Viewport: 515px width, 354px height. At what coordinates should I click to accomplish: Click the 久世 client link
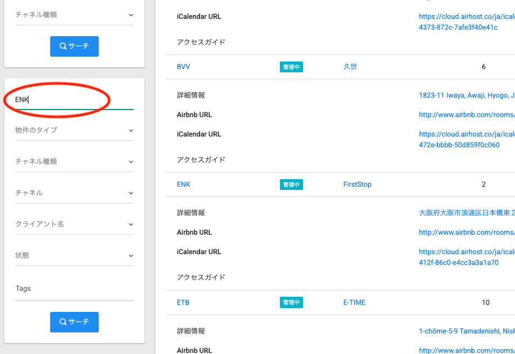coord(350,67)
